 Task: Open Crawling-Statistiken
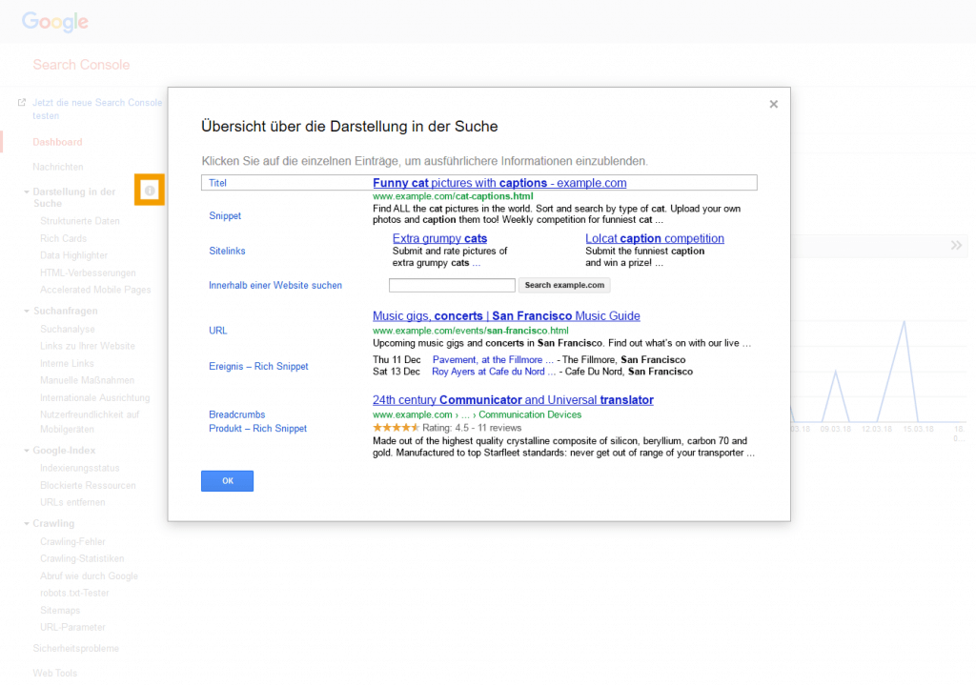82,559
